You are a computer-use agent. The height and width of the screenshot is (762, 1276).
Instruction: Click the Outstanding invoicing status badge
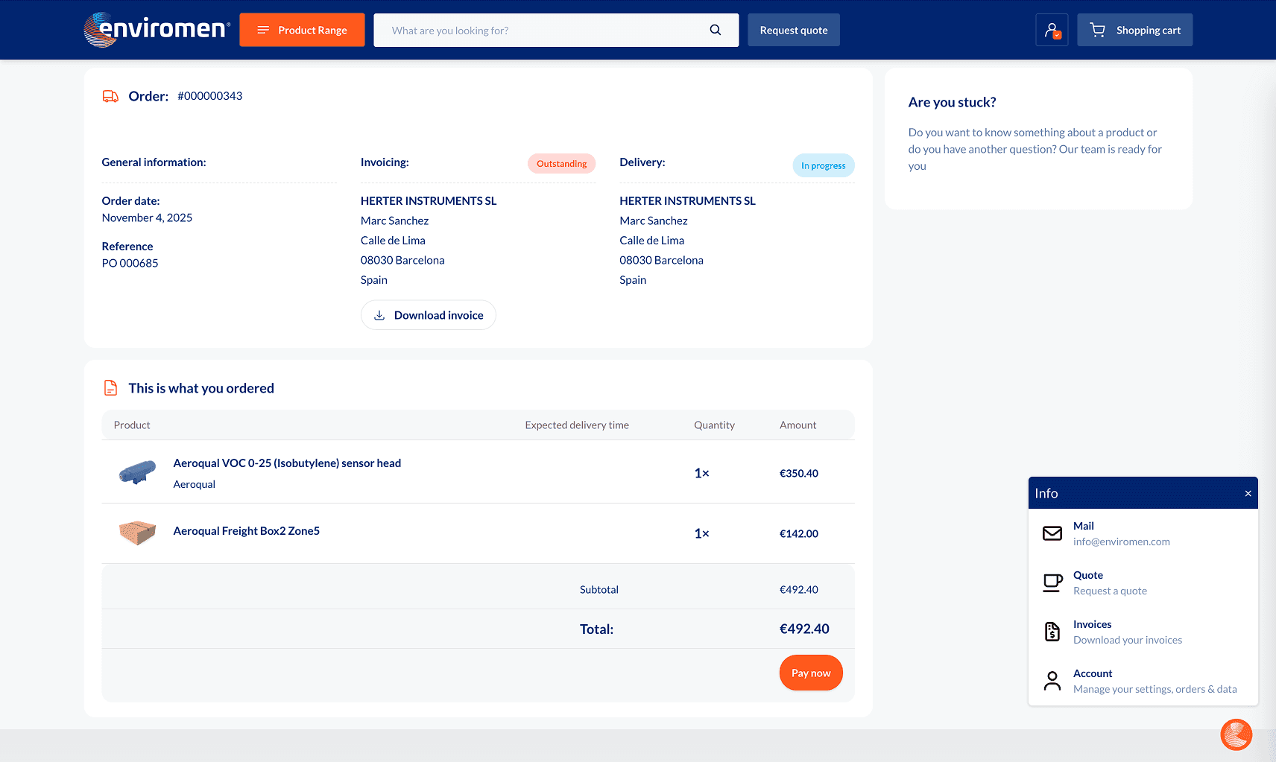(562, 164)
